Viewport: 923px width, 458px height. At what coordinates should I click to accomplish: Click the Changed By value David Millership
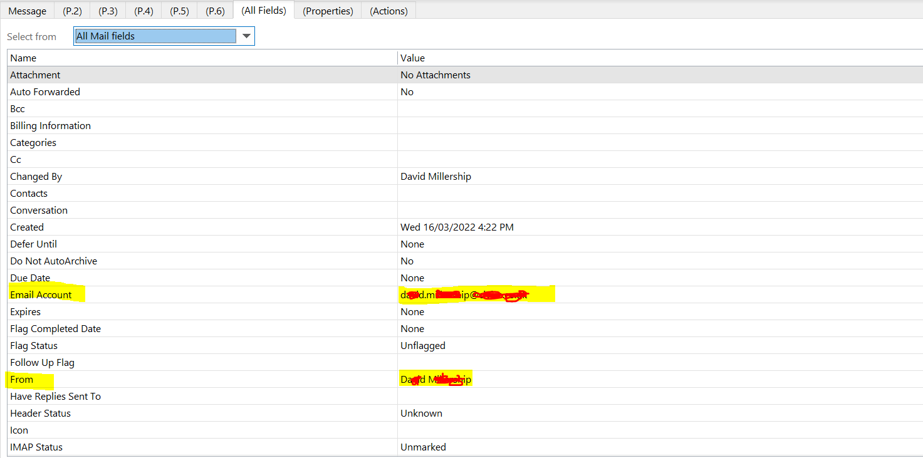[435, 176]
